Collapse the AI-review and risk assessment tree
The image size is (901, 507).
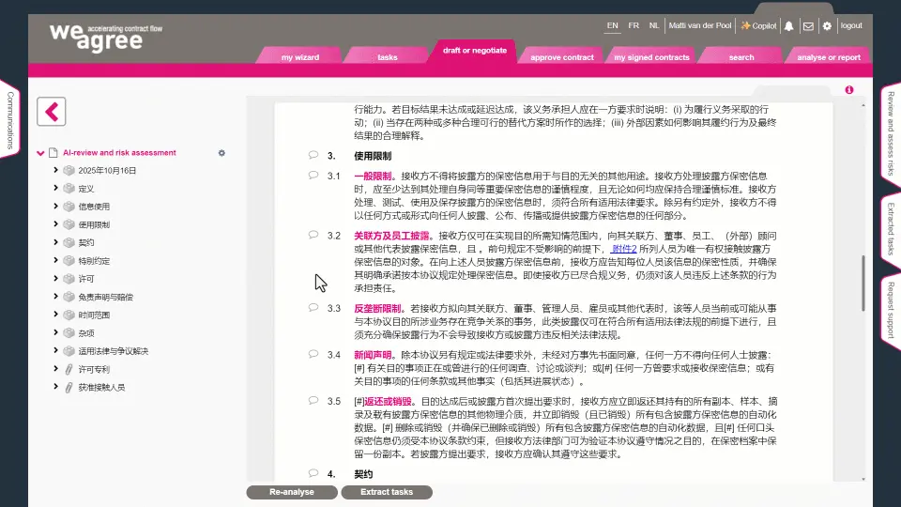(40, 153)
